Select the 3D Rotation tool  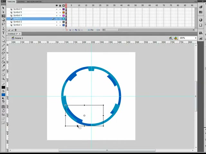pos(3,20)
